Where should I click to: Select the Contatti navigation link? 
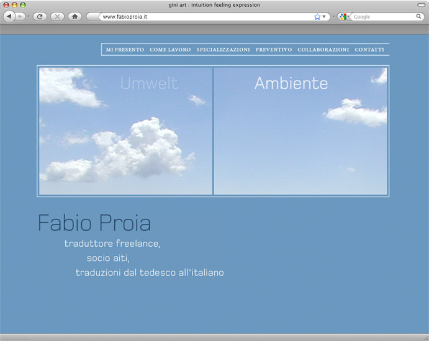click(369, 50)
